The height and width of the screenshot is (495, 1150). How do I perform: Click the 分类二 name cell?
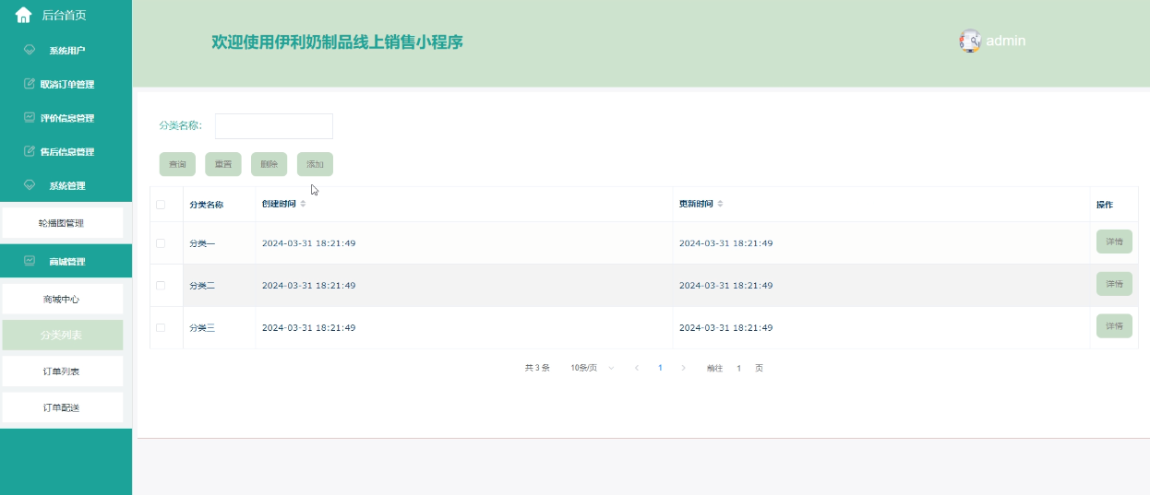coord(219,286)
